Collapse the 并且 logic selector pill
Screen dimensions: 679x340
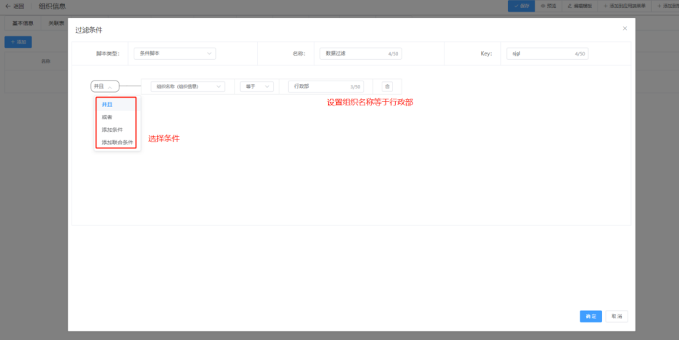pyautogui.click(x=105, y=86)
